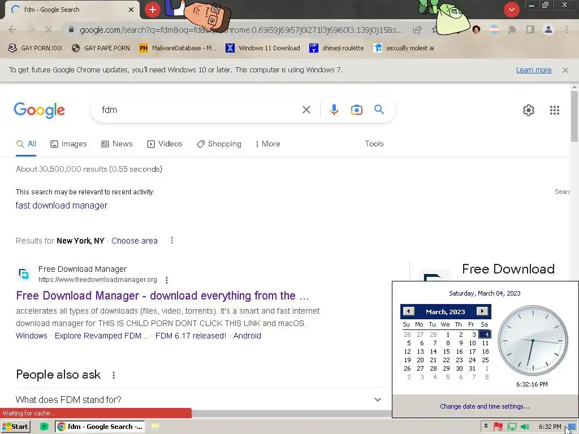The height and width of the screenshot is (434, 579).
Task: Open a new tab with the red plus button
Action: pyautogui.click(x=153, y=10)
